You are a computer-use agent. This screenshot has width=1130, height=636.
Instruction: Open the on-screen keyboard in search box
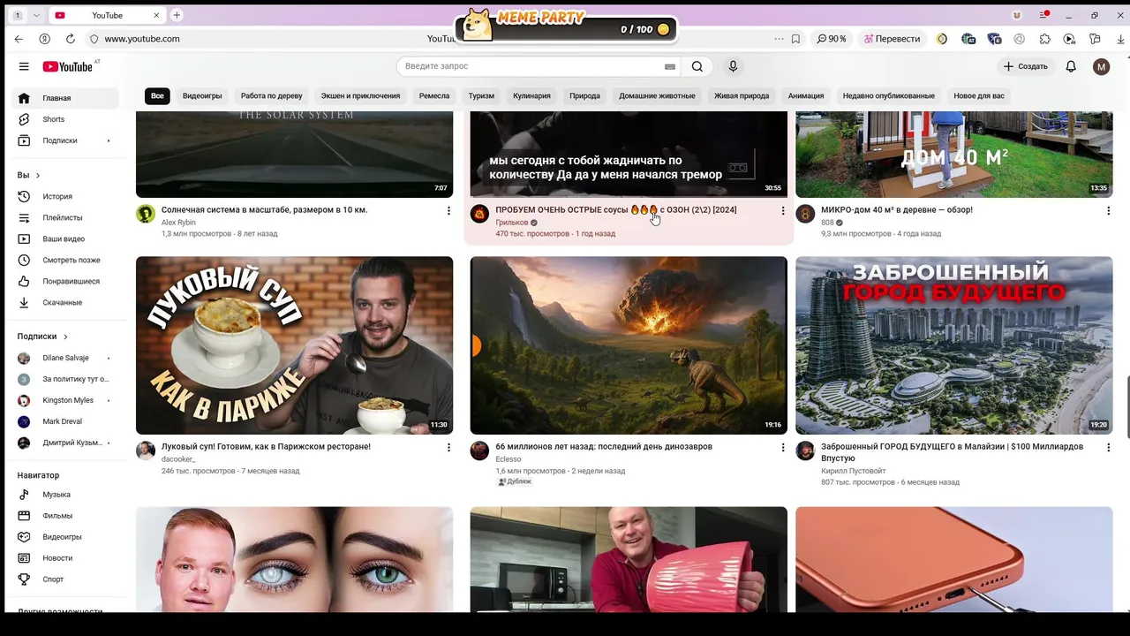pos(670,66)
